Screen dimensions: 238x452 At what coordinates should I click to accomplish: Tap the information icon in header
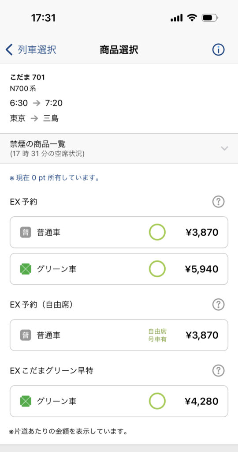218,50
